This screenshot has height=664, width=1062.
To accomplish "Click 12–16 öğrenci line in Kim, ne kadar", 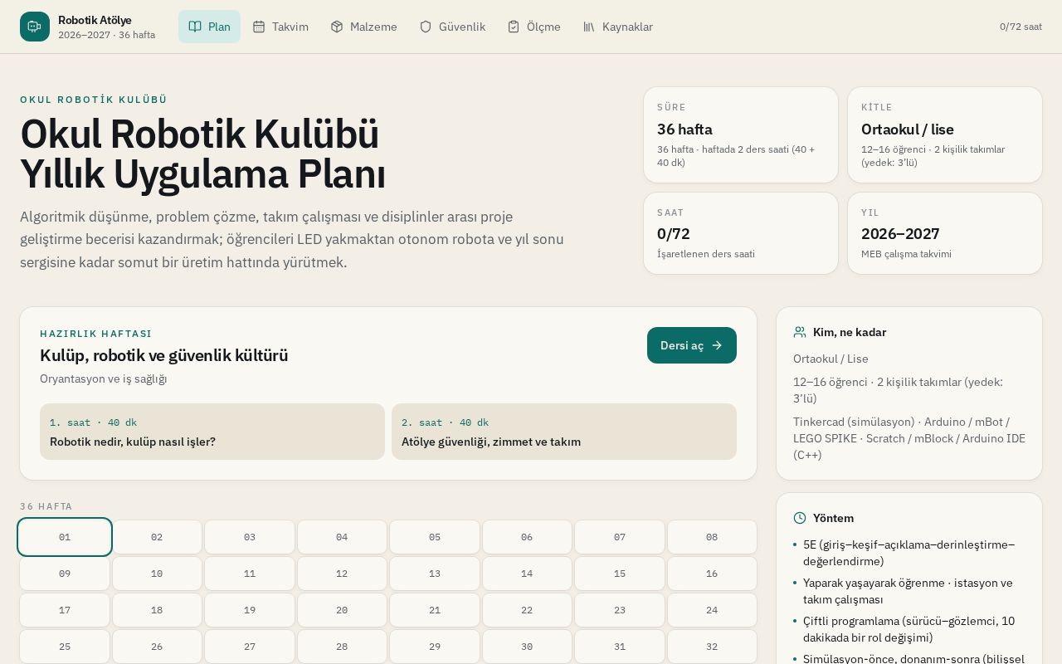I will pyautogui.click(x=898, y=390).
